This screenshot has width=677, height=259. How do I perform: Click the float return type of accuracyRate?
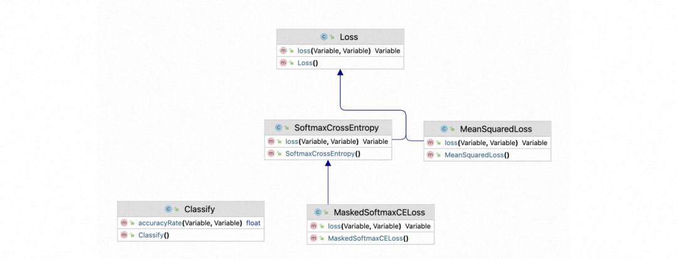(253, 223)
